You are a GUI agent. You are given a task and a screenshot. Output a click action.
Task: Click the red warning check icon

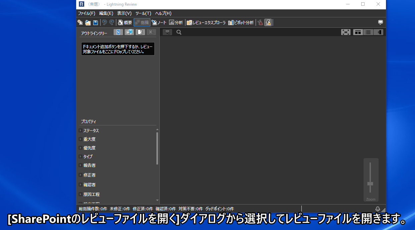(x=260, y=22)
